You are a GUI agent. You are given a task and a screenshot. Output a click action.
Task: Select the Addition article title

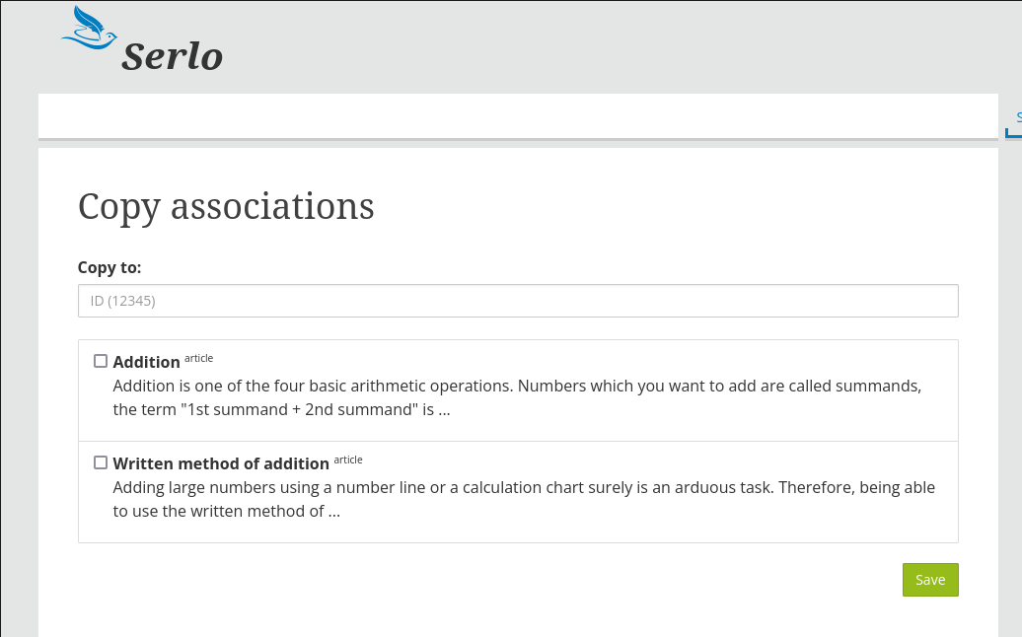pos(146,362)
